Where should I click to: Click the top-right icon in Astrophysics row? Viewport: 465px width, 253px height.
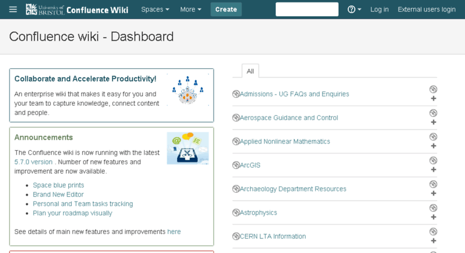pos(433,208)
